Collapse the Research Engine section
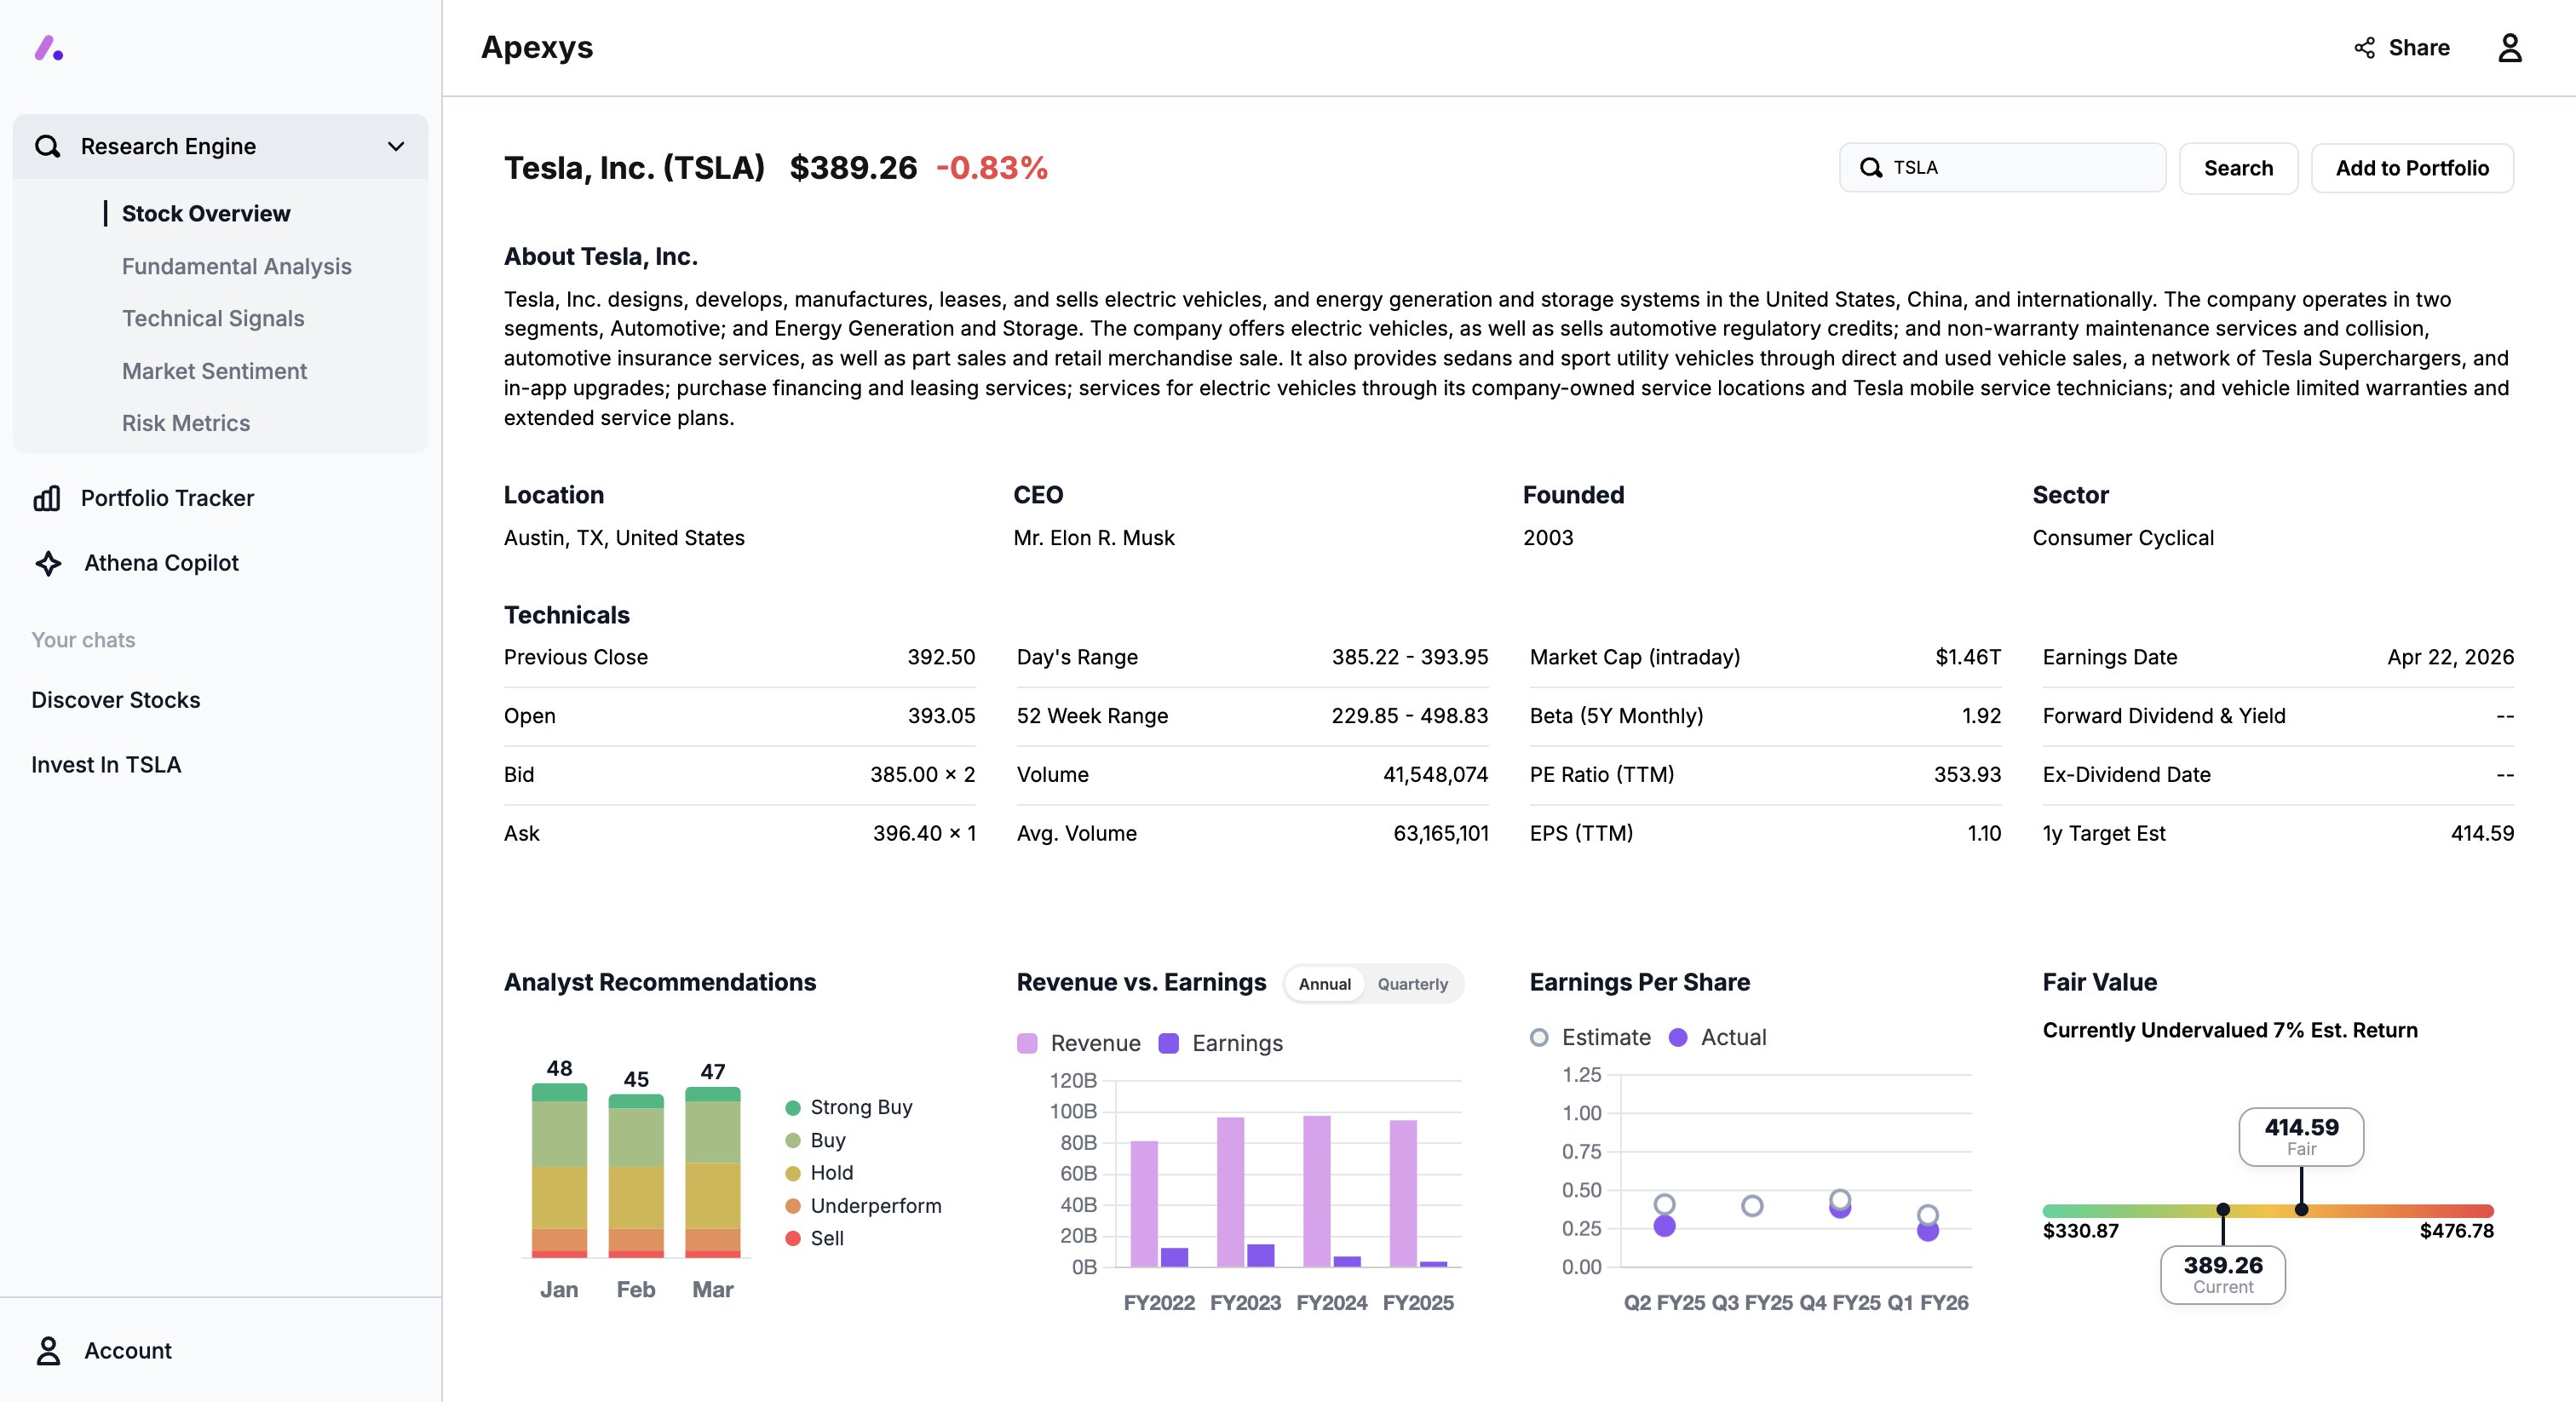 396,146
